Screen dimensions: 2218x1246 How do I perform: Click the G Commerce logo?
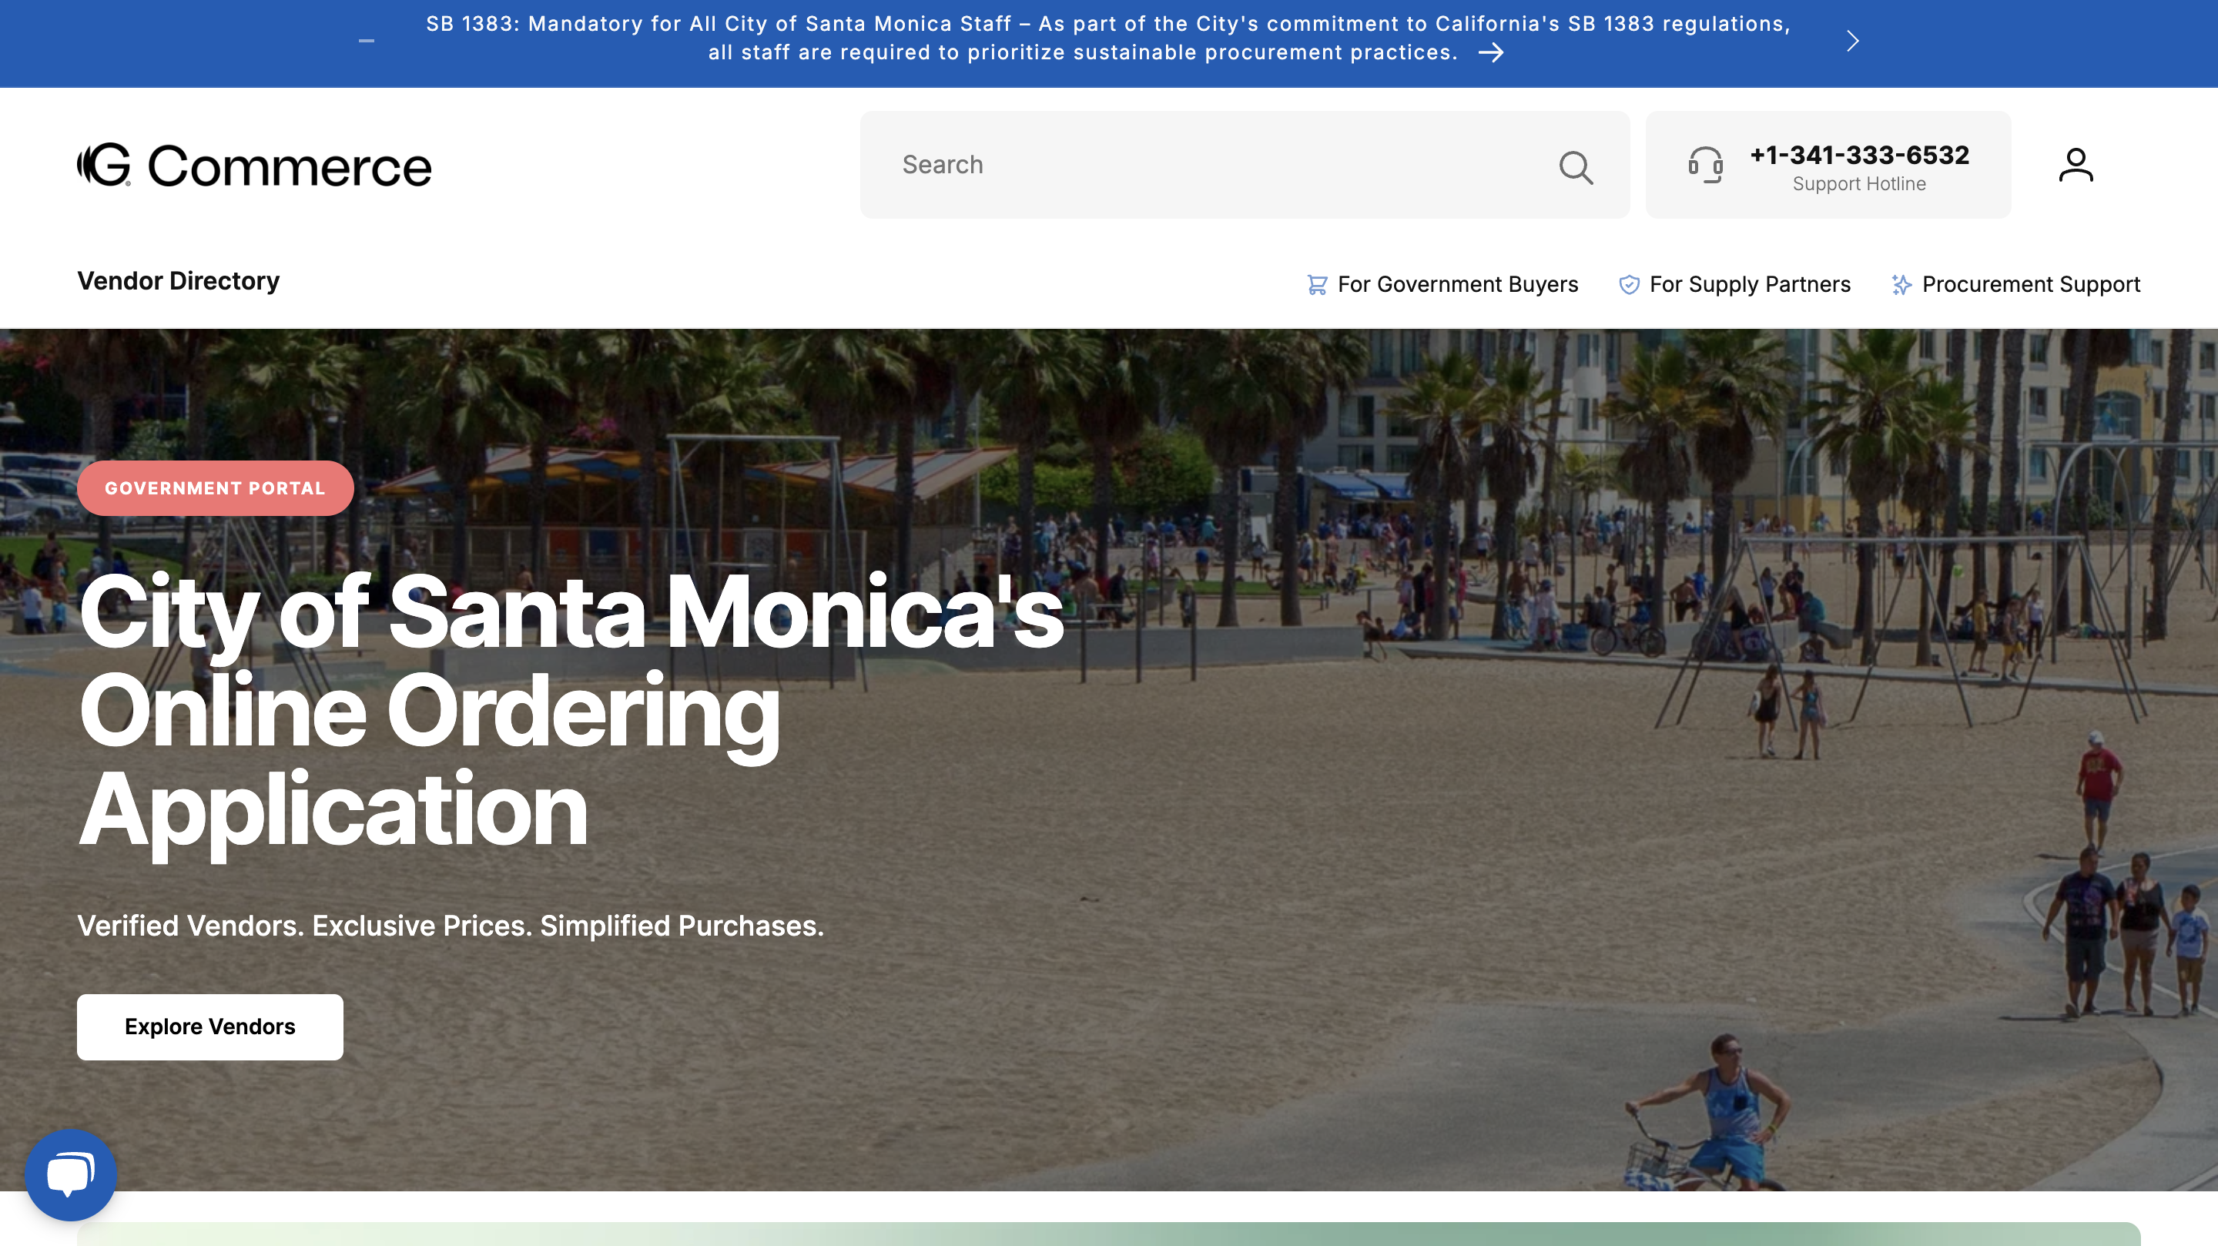point(254,166)
